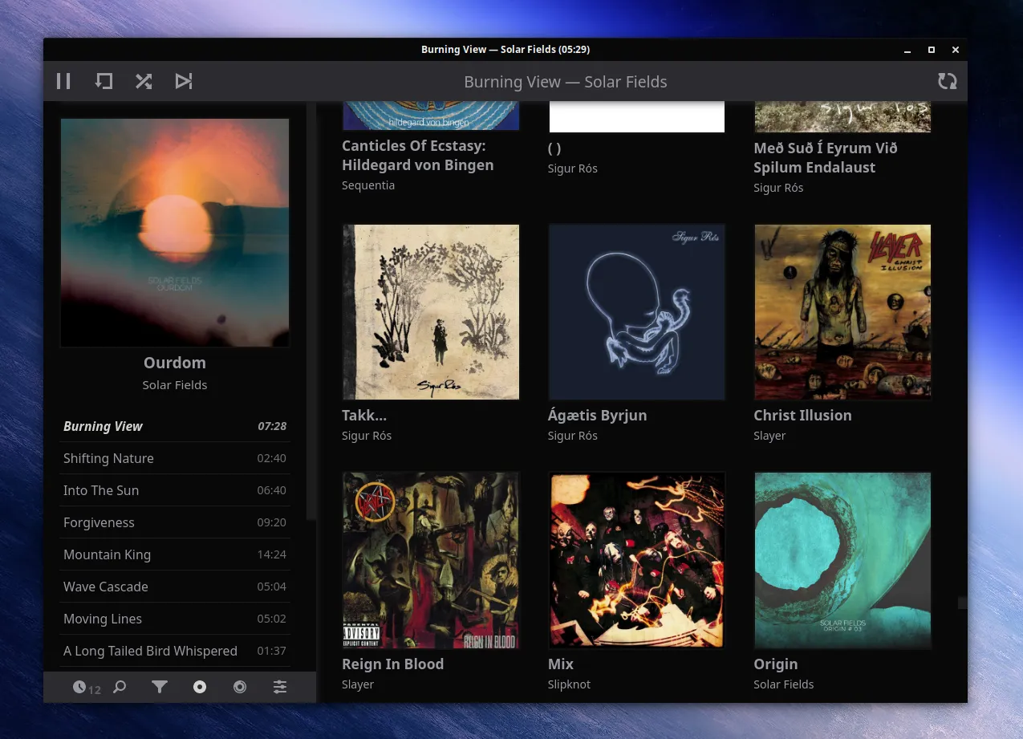The image size is (1023, 739).
Task: Open the genre filter
Action: pyautogui.click(x=160, y=687)
